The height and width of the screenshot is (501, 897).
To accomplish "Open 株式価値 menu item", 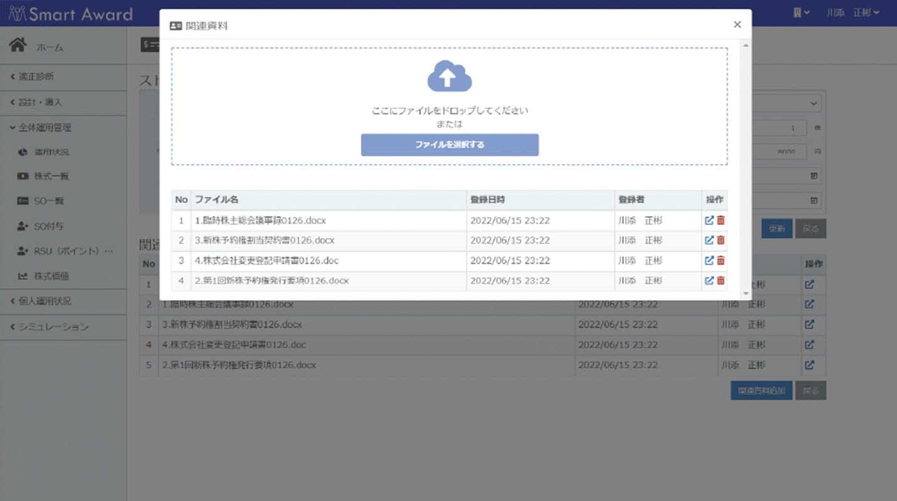I will coord(51,276).
